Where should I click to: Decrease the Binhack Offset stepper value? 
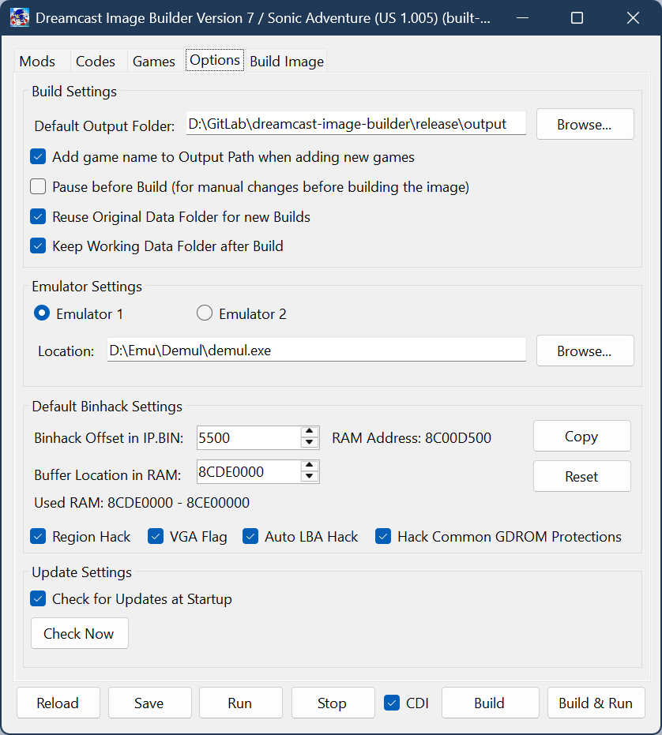310,443
